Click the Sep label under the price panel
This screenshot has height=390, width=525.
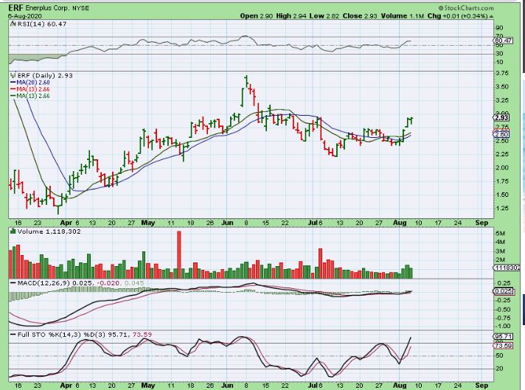(x=481, y=223)
